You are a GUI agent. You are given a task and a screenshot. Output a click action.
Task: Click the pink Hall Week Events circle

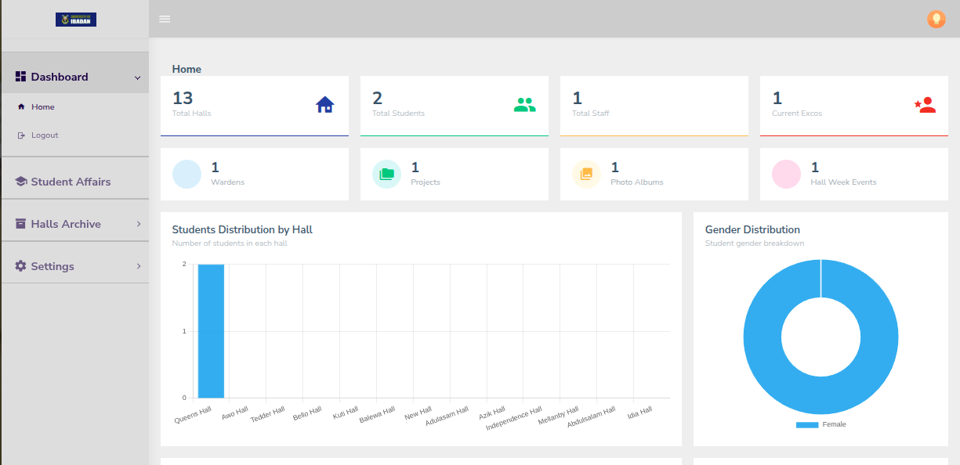(x=786, y=175)
